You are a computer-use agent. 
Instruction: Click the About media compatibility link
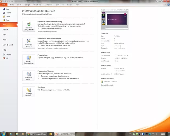click(47, 32)
